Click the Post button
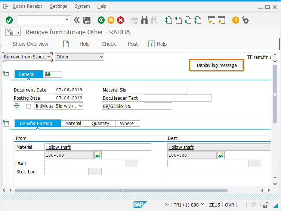Screen dimensions: 281x211 133,44
